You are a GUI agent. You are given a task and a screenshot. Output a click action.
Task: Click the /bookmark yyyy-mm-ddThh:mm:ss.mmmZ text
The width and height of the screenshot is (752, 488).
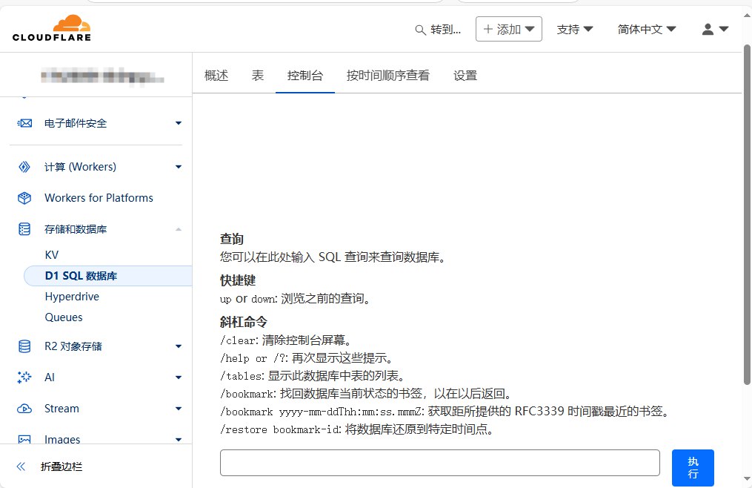322,412
